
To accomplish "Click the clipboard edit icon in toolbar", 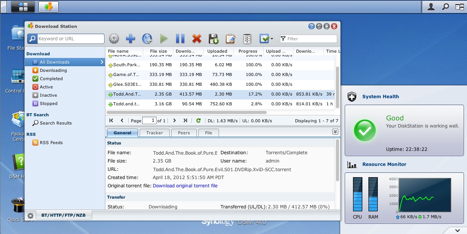I will pos(230,38).
